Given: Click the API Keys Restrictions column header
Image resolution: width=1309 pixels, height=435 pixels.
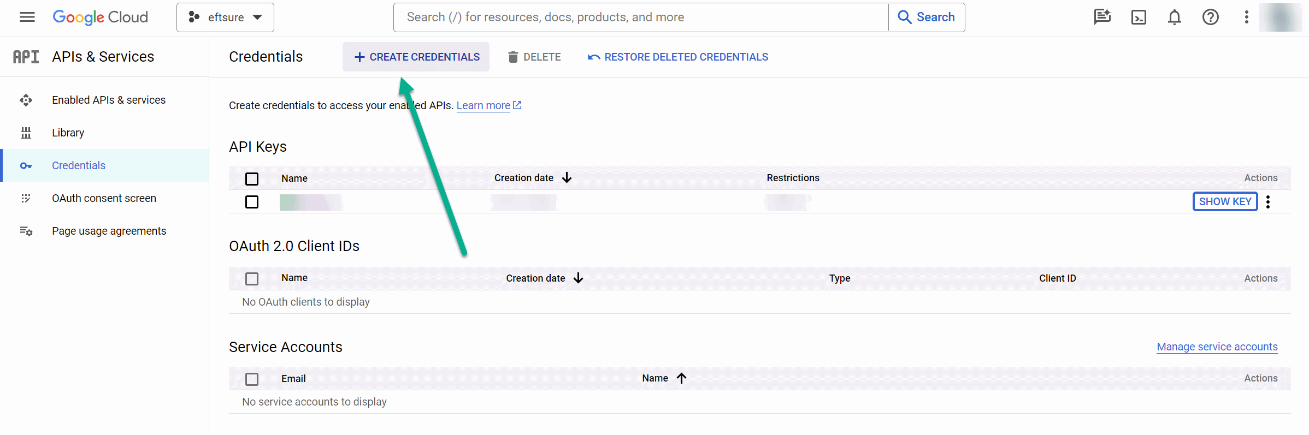Looking at the screenshot, I should [793, 178].
